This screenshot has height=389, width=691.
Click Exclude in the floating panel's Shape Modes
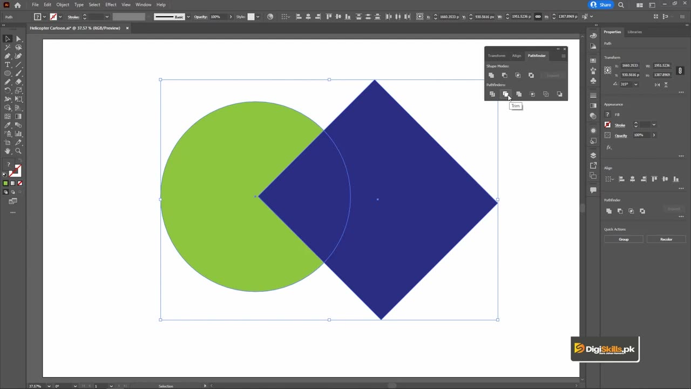click(531, 75)
